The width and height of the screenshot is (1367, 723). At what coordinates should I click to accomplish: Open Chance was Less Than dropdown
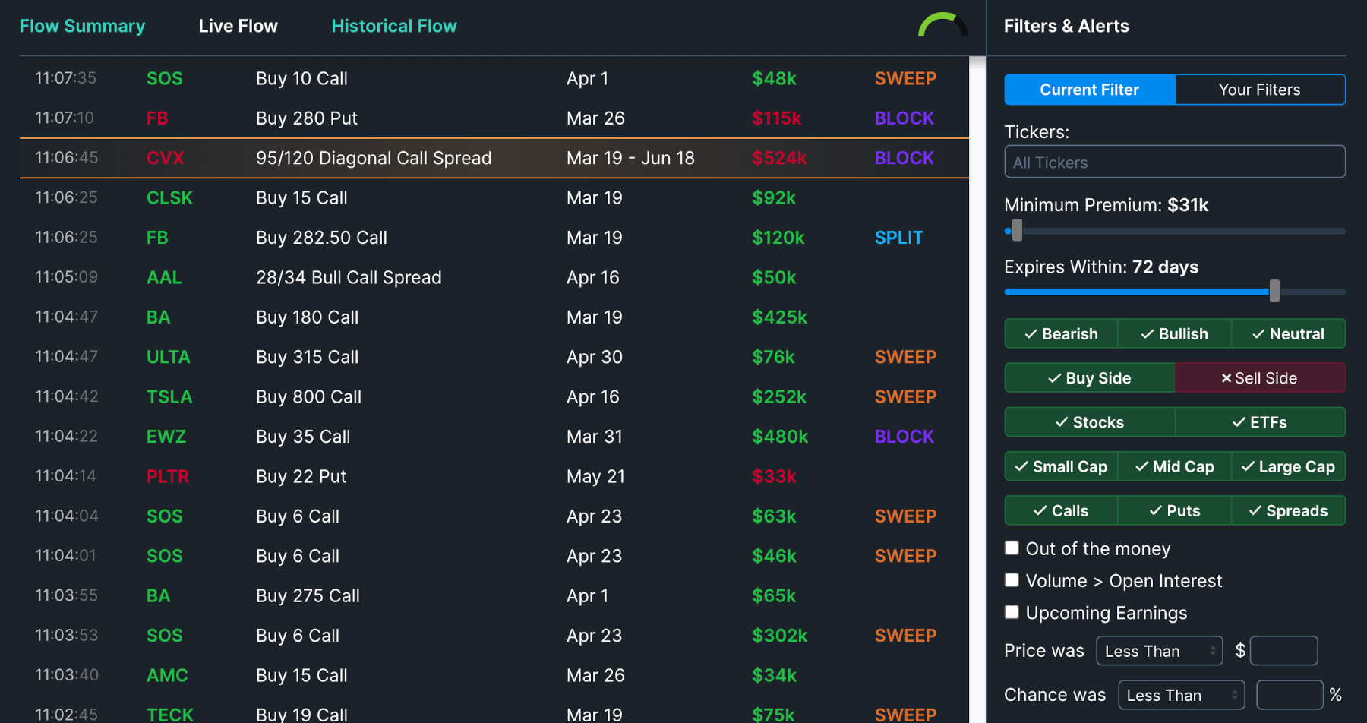point(1182,695)
